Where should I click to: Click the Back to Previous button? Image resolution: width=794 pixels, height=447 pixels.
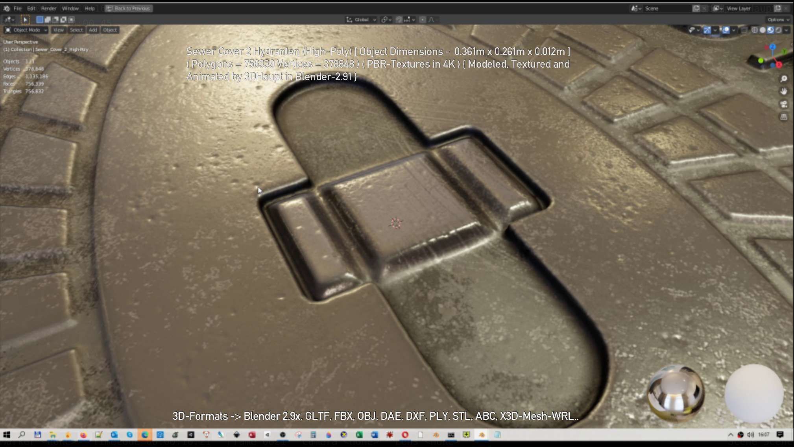pos(129,8)
